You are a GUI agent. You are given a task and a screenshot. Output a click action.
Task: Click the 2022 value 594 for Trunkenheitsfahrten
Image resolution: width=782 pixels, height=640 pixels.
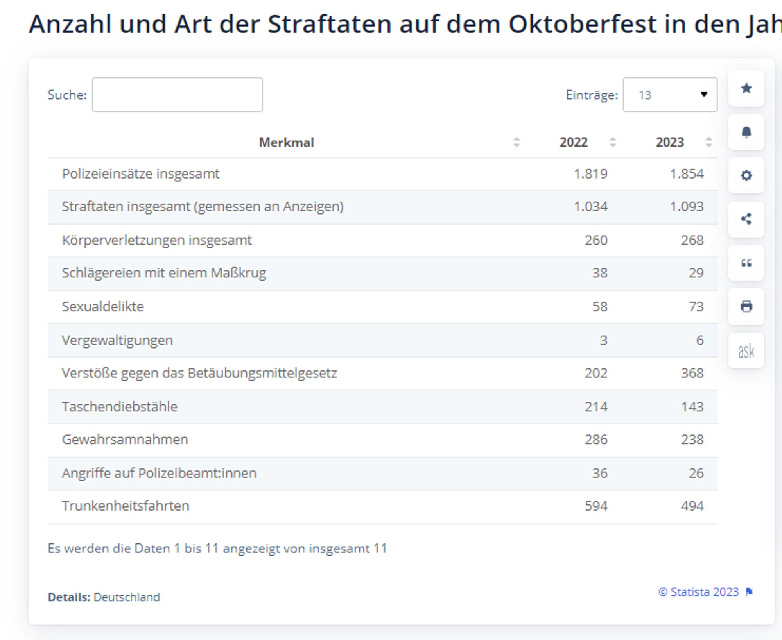(x=596, y=506)
